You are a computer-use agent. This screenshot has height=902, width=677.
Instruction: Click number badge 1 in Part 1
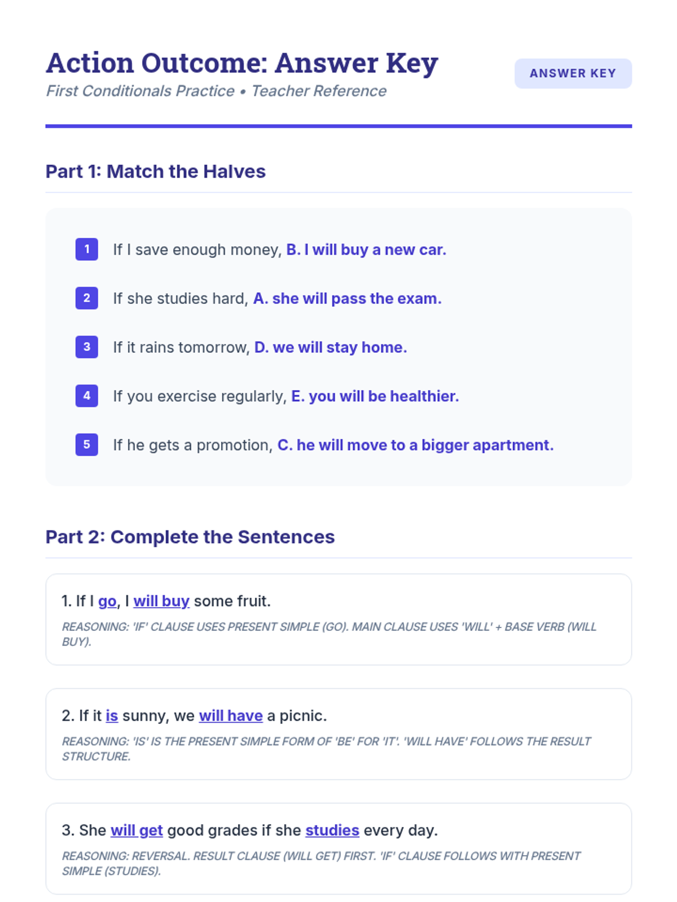pos(86,249)
